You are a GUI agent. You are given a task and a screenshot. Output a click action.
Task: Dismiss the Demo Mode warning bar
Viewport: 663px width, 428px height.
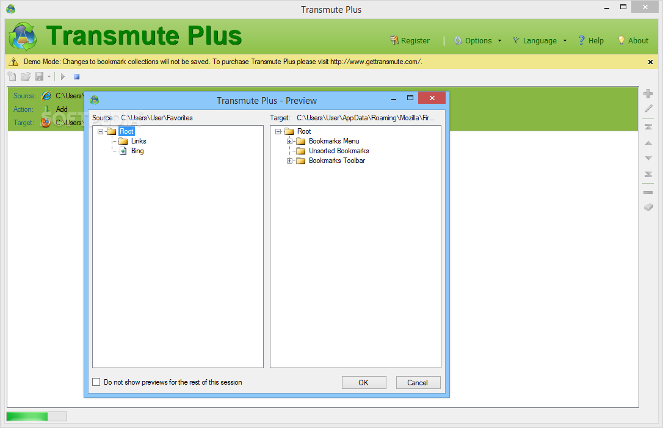pos(650,62)
